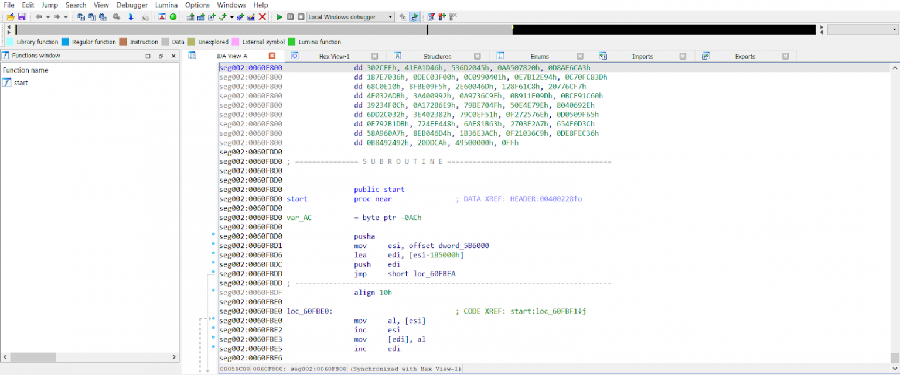Click the Pause process button
The width and height of the screenshot is (900, 375).
pos(290,17)
